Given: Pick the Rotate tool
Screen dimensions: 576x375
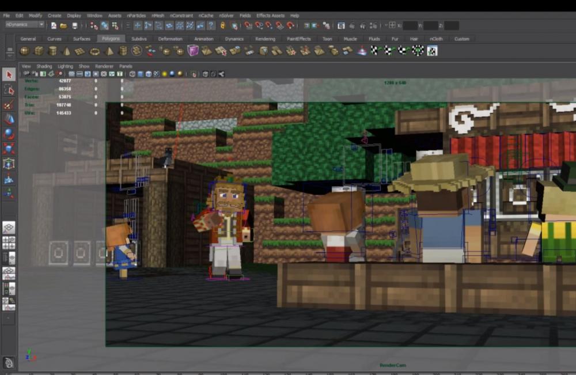Looking at the screenshot, I should tap(9, 134).
